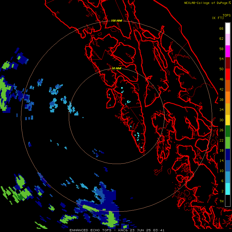Screen dimensions: 232x232
Task: Click the legend value '18'
Action: 221,151
